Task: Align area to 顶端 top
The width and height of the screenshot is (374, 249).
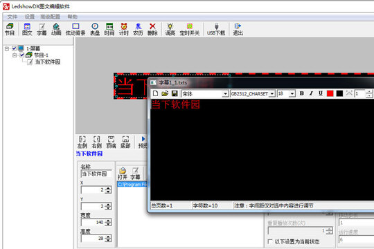Action: [x=111, y=142]
